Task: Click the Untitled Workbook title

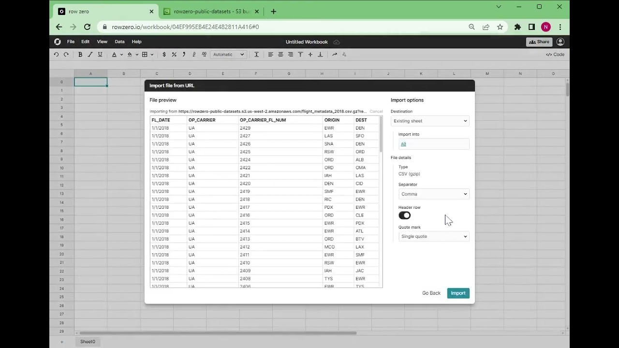Action: [x=307, y=42]
